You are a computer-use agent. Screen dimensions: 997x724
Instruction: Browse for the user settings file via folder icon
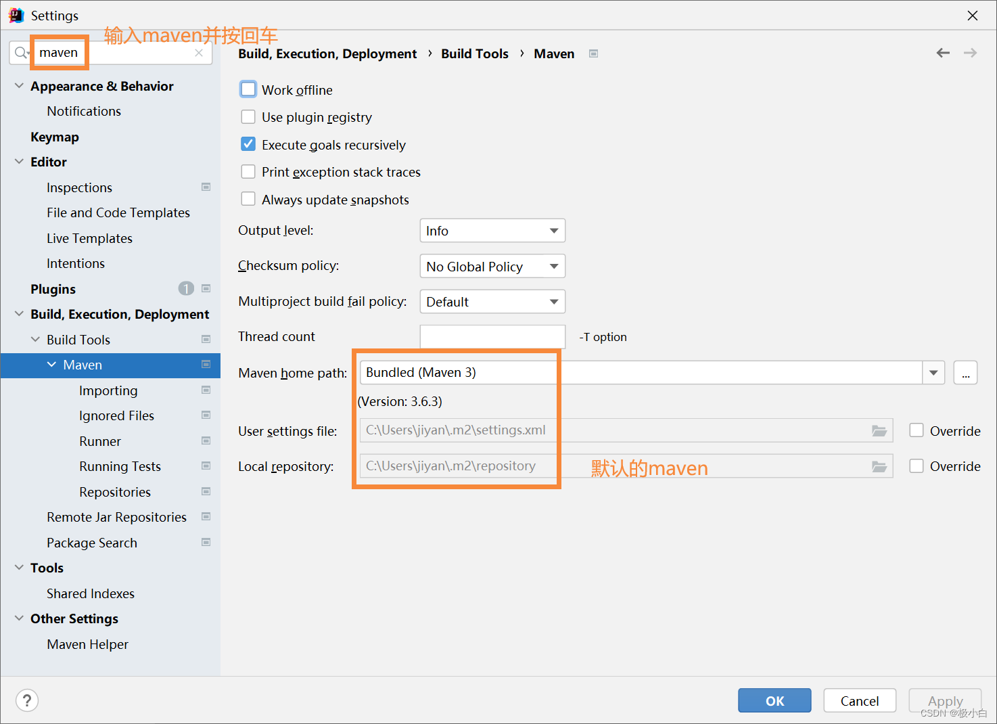(x=879, y=430)
